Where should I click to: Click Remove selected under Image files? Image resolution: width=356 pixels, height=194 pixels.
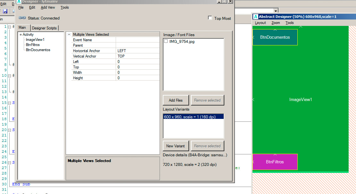(207, 100)
